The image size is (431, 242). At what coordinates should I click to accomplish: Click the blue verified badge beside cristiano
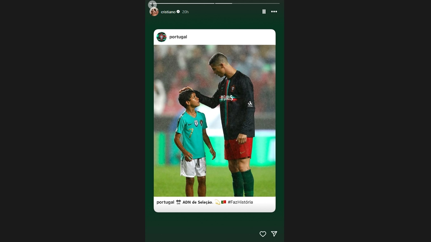pyautogui.click(x=178, y=12)
